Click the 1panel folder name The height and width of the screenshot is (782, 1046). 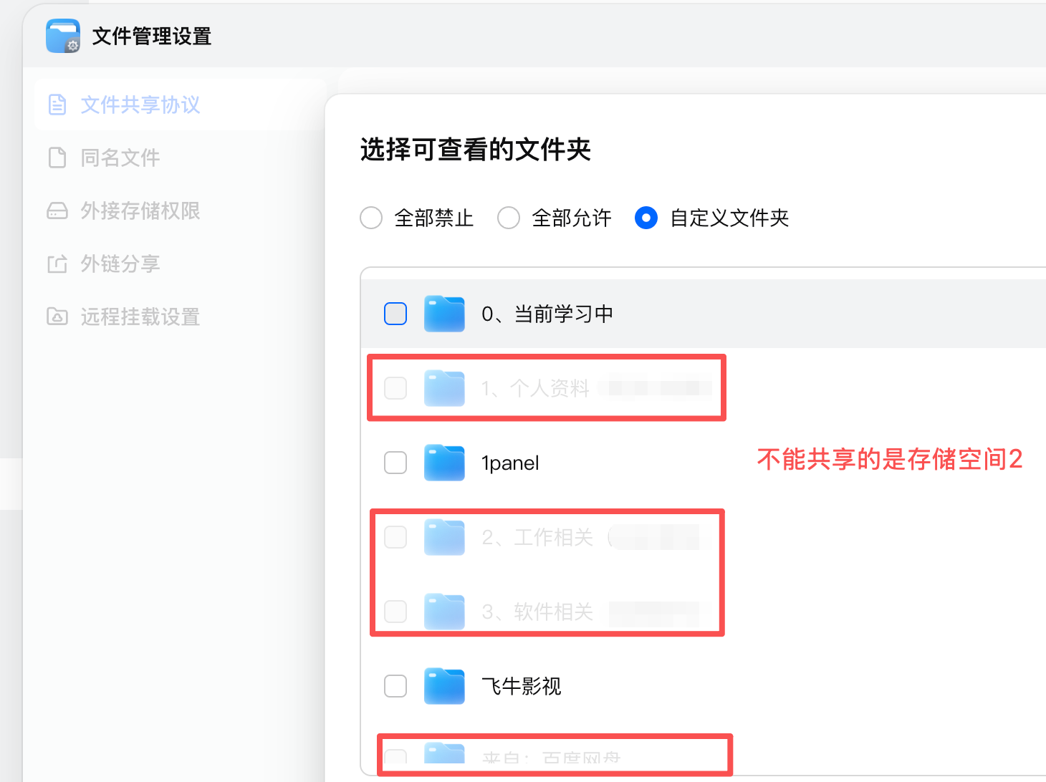click(x=510, y=463)
